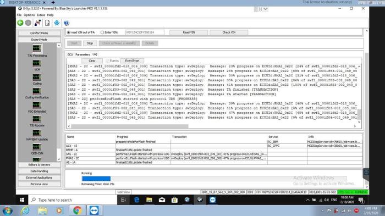Image resolution: width=385 pixels, height=216 pixels.
Task: Click the grey Forward toolbar icon
Action: point(28,23)
